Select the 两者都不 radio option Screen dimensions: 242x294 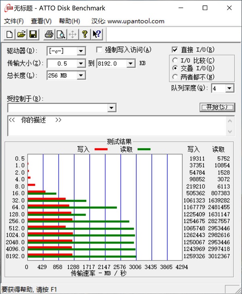(175, 77)
